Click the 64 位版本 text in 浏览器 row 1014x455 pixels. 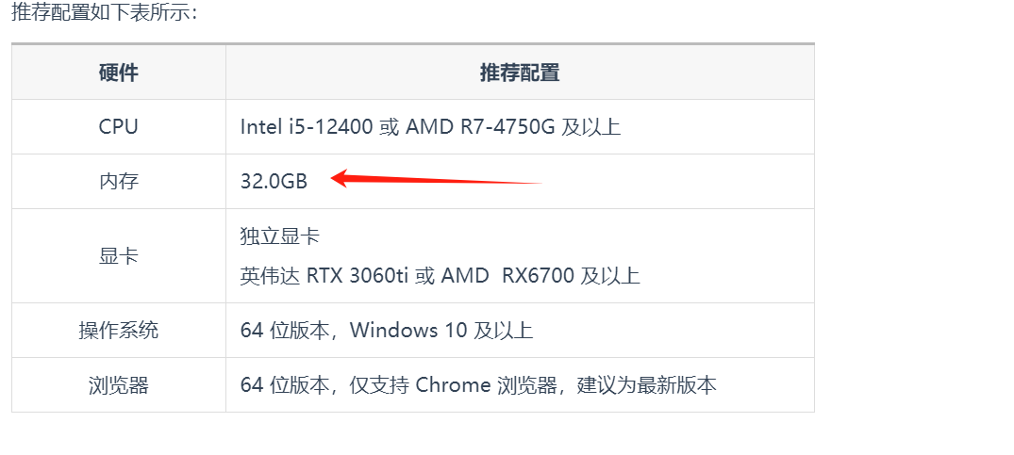(x=290, y=385)
